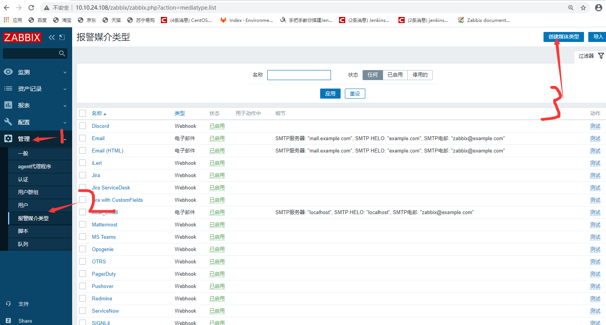Click the 名称 filter input field

pyautogui.click(x=299, y=75)
